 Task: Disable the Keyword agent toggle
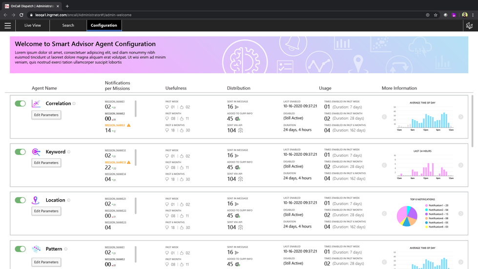point(21,152)
